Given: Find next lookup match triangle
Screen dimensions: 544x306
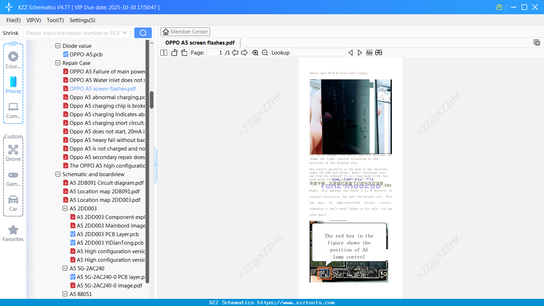Looking at the screenshot, I should coord(360,53).
